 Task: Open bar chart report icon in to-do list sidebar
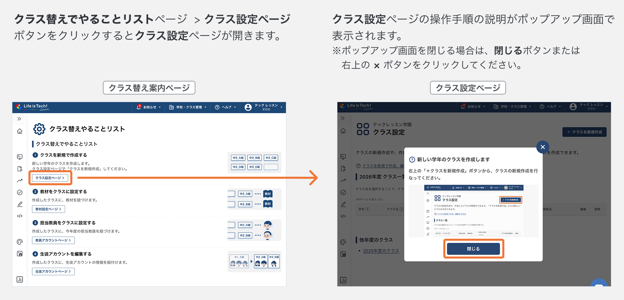point(20,279)
